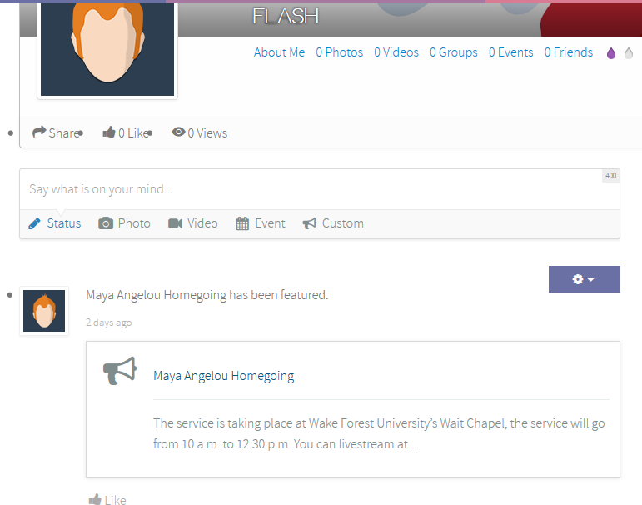Click the megaphone icon of Custom tab
This screenshot has height=505, width=642.
(x=310, y=223)
